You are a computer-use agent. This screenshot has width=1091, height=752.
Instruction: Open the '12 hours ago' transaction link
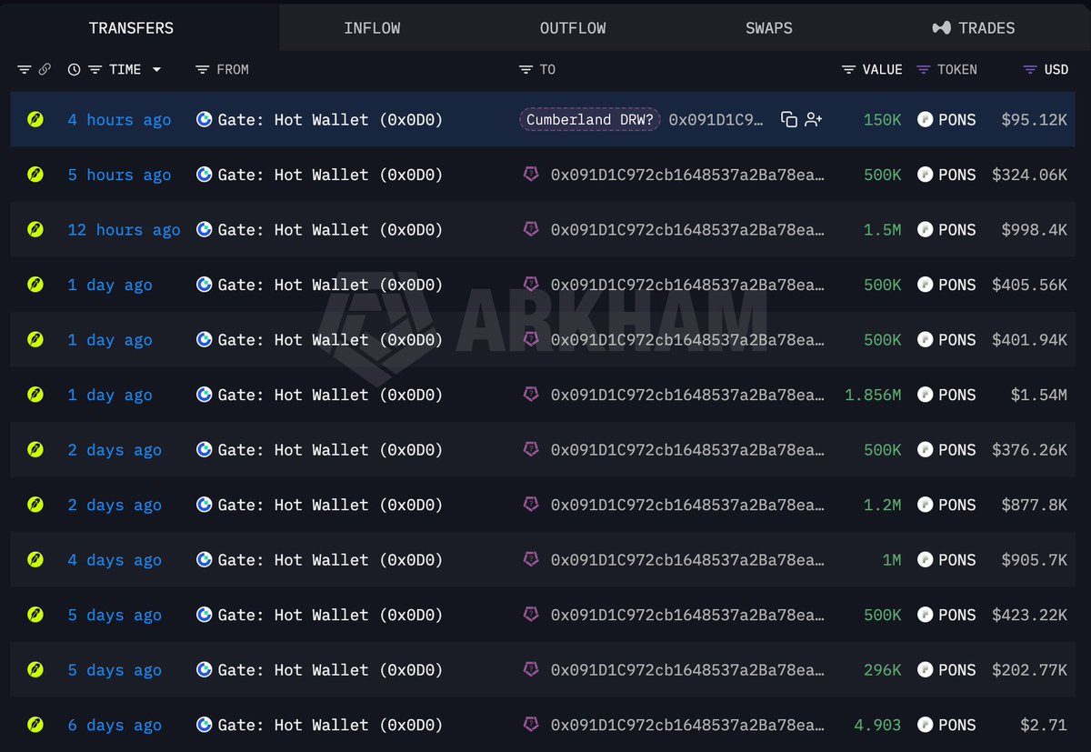[124, 230]
